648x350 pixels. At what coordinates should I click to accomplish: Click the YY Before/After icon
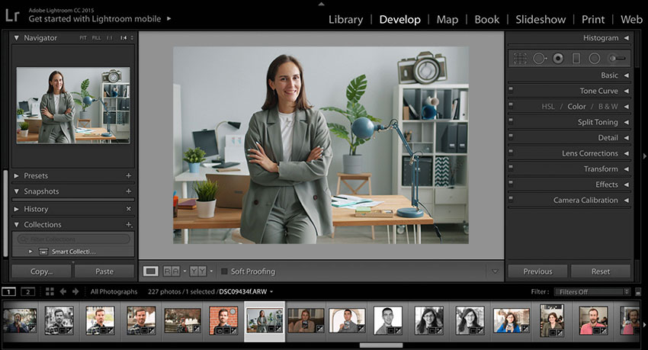click(x=197, y=271)
